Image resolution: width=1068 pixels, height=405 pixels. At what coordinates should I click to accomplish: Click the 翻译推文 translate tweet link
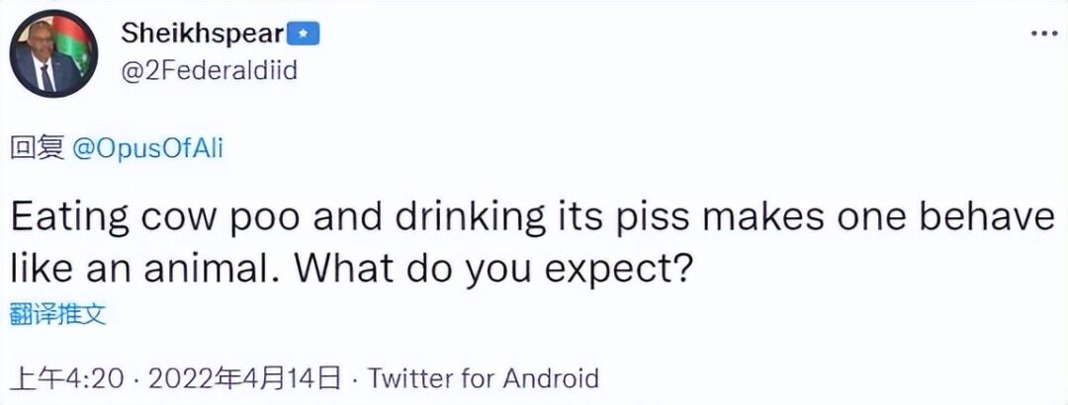57,315
